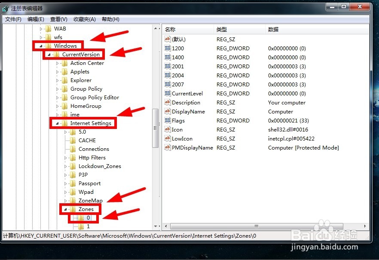Sort values by 类型 column header
Image resolution: width=379 pixels, height=260 pixels.
pyautogui.click(x=239, y=30)
